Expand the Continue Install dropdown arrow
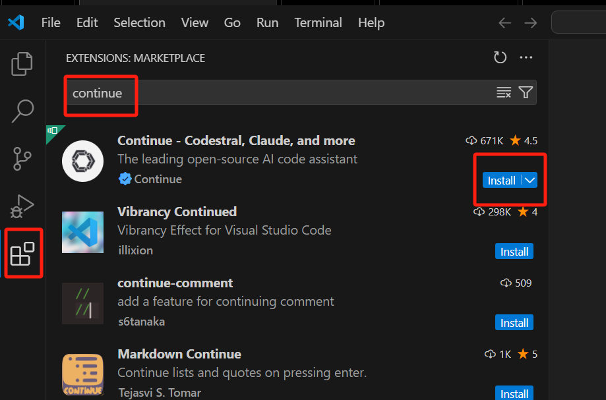The width and height of the screenshot is (606, 400). pyautogui.click(x=530, y=181)
